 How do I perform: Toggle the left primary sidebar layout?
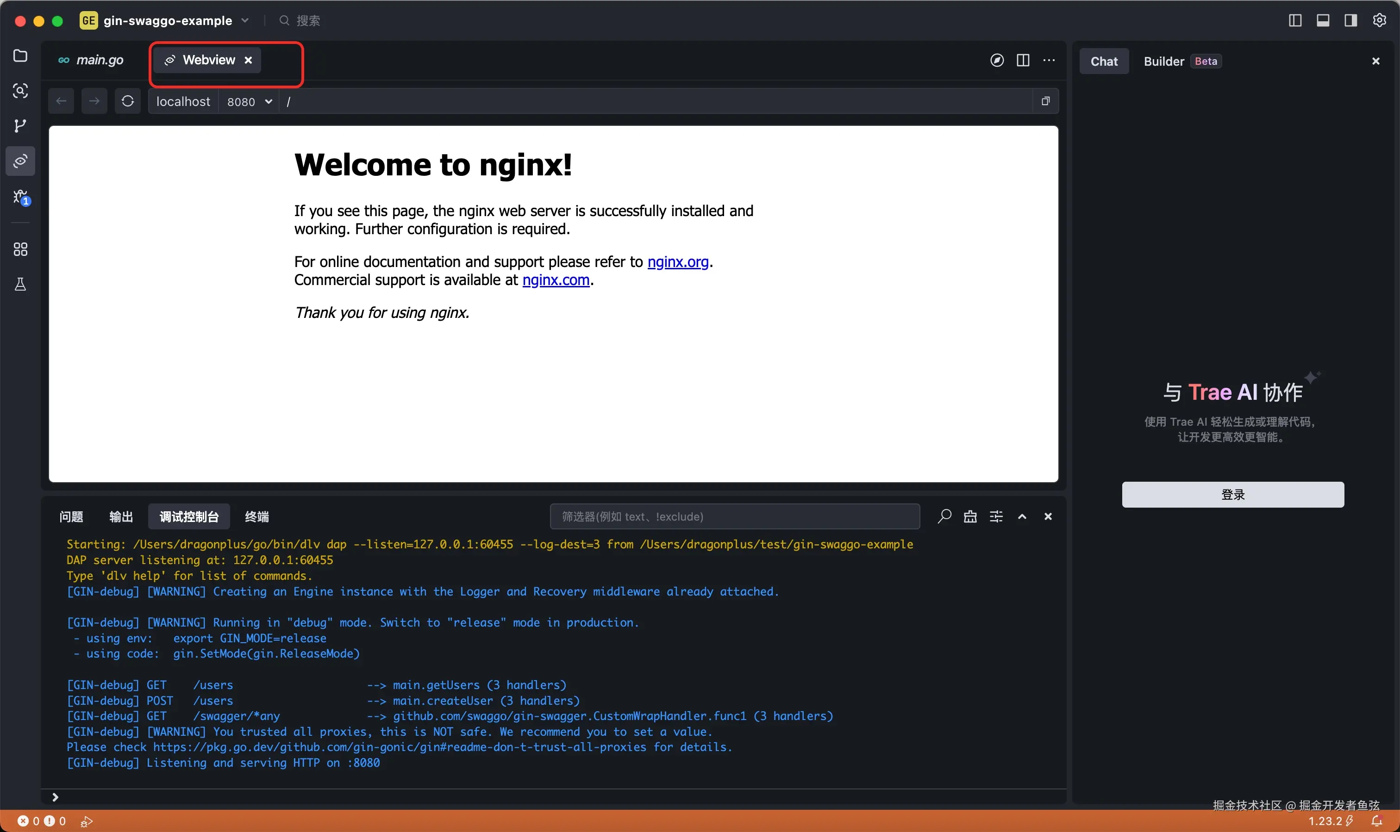coord(1295,21)
